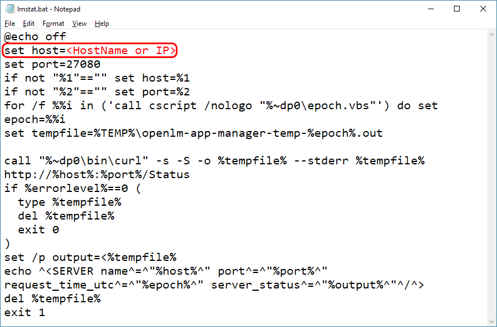
Task: Place cursor on the '@echo off' line
Action: point(34,37)
